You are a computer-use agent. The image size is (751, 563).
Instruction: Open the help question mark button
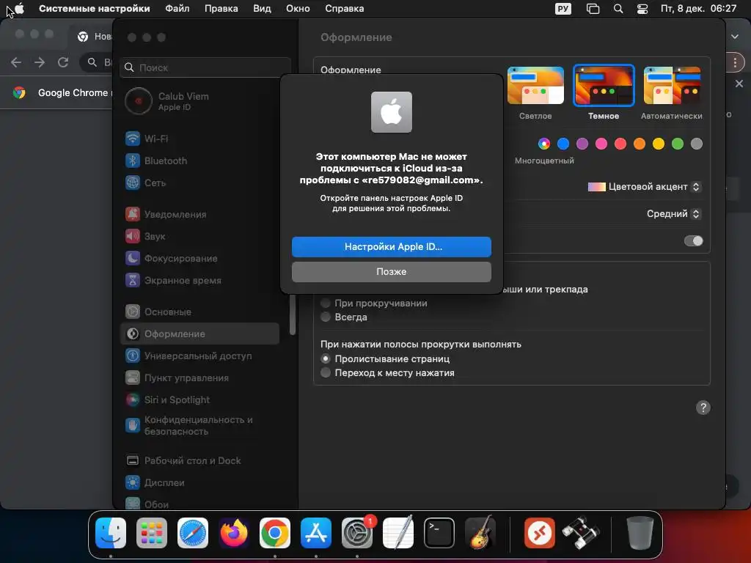[703, 408]
